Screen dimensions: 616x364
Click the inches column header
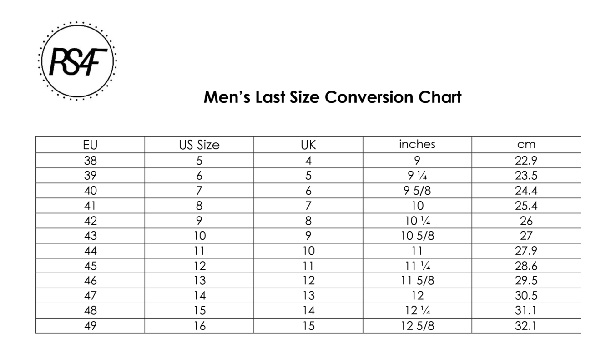(x=417, y=145)
